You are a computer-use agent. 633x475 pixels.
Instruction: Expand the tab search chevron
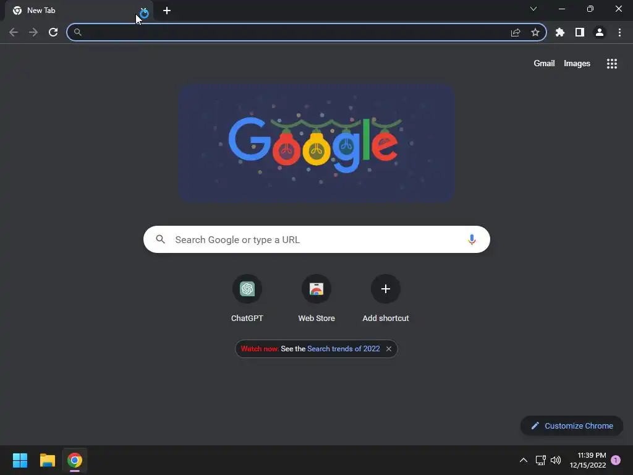[533, 9]
